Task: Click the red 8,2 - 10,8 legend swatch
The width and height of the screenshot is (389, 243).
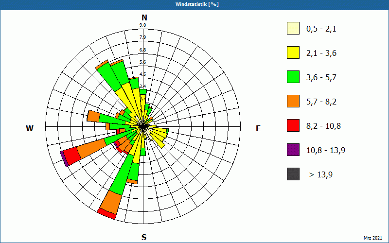Action: 293,125
